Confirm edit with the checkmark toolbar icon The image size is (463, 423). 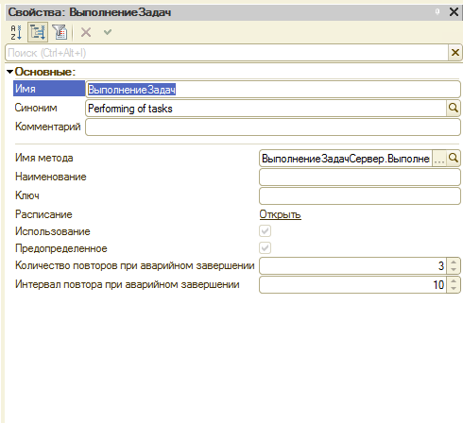click(108, 32)
